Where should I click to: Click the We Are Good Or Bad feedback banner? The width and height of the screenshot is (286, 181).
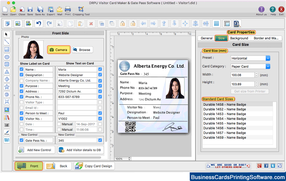(228, 166)
